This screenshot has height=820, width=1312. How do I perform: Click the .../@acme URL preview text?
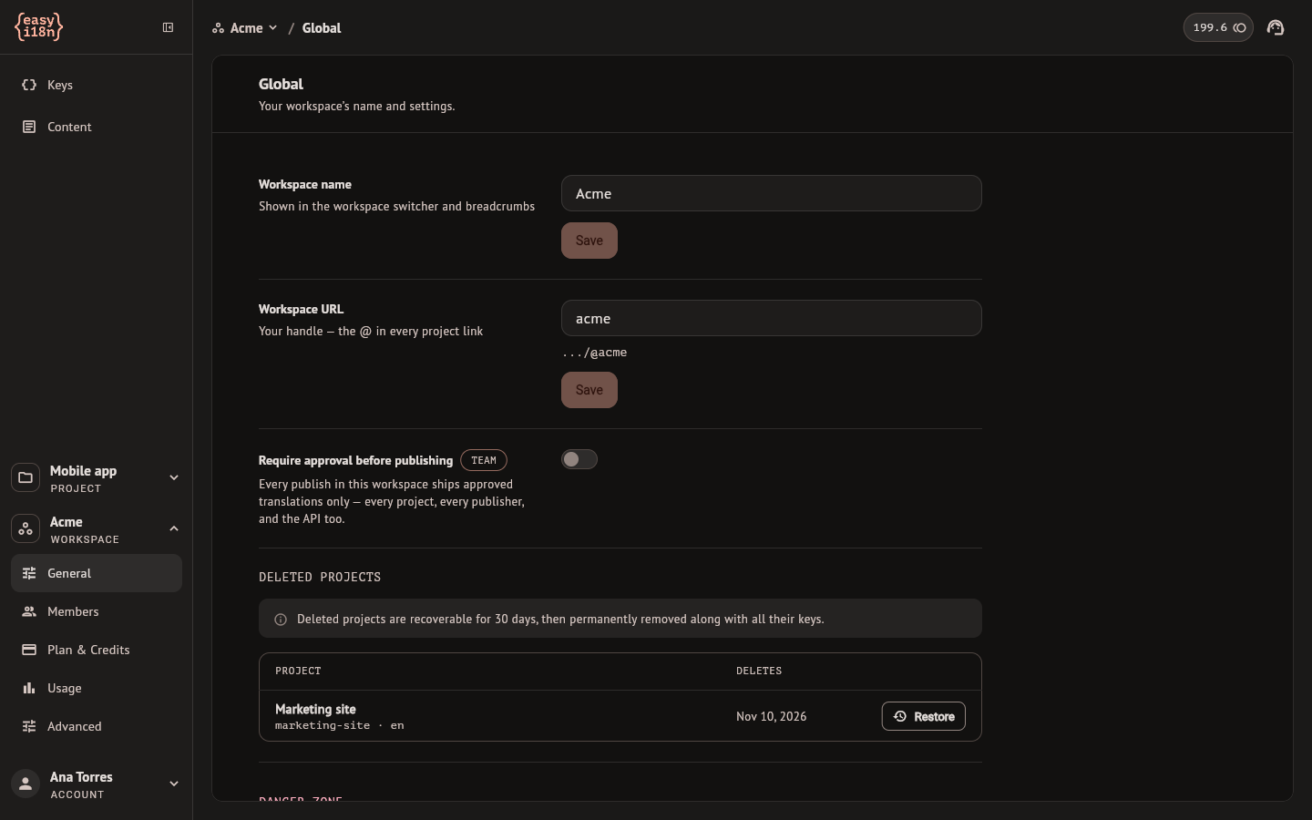pos(594,353)
